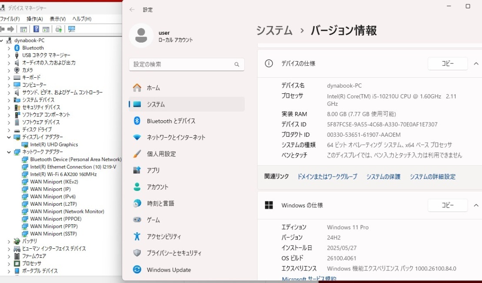Click コピー button for Windows の仕様
The image size is (482, 283).
(448, 205)
